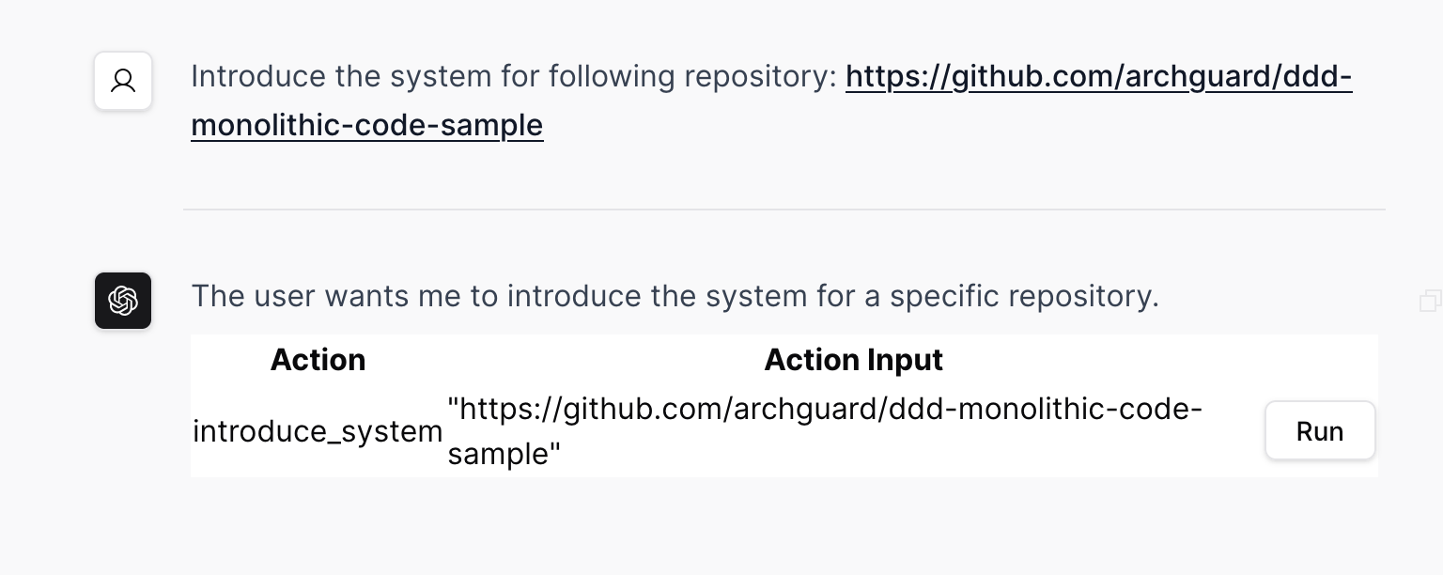Click the word "sample" in the Action Input cell
This screenshot has width=1443, height=575.
pyautogui.click(x=498, y=455)
